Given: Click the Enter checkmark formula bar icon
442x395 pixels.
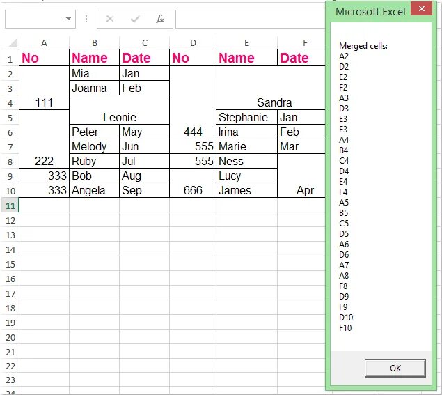Looking at the screenshot, I should click(x=135, y=19).
